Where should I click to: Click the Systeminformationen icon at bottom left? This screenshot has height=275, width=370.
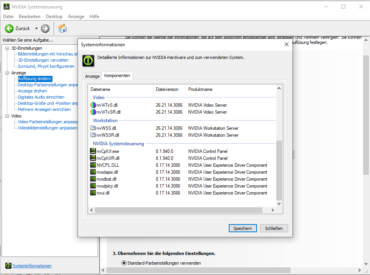pyautogui.click(x=8, y=266)
